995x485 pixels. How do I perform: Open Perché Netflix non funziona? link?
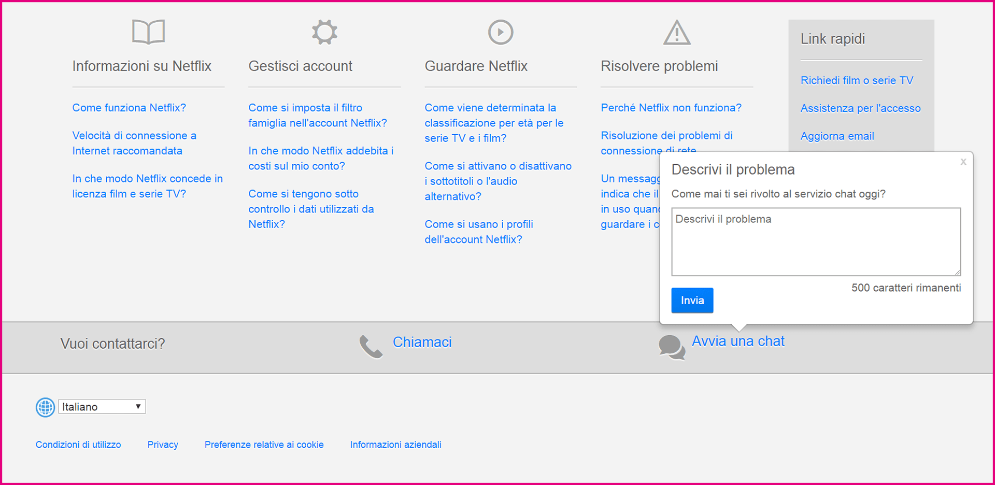tap(671, 108)
